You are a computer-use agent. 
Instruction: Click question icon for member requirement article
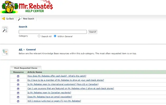tap(18, 80)
